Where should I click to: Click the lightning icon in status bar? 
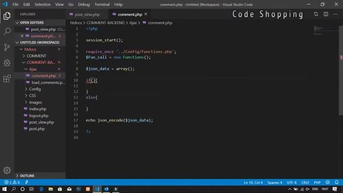coord(26,182)
